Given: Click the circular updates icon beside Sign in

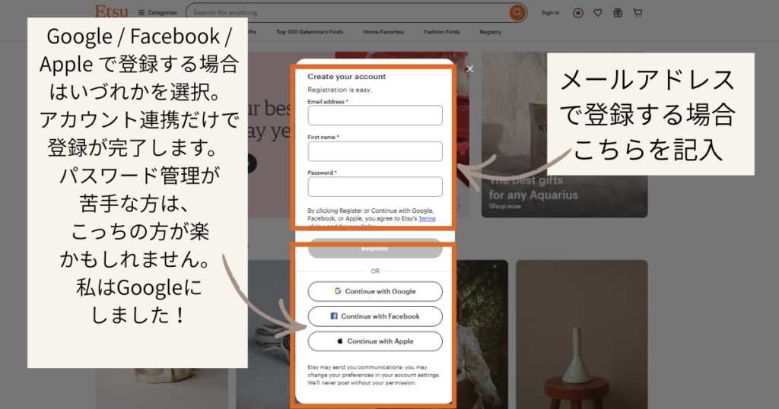Looking at the screenshot, I should [x=578, y=13].
